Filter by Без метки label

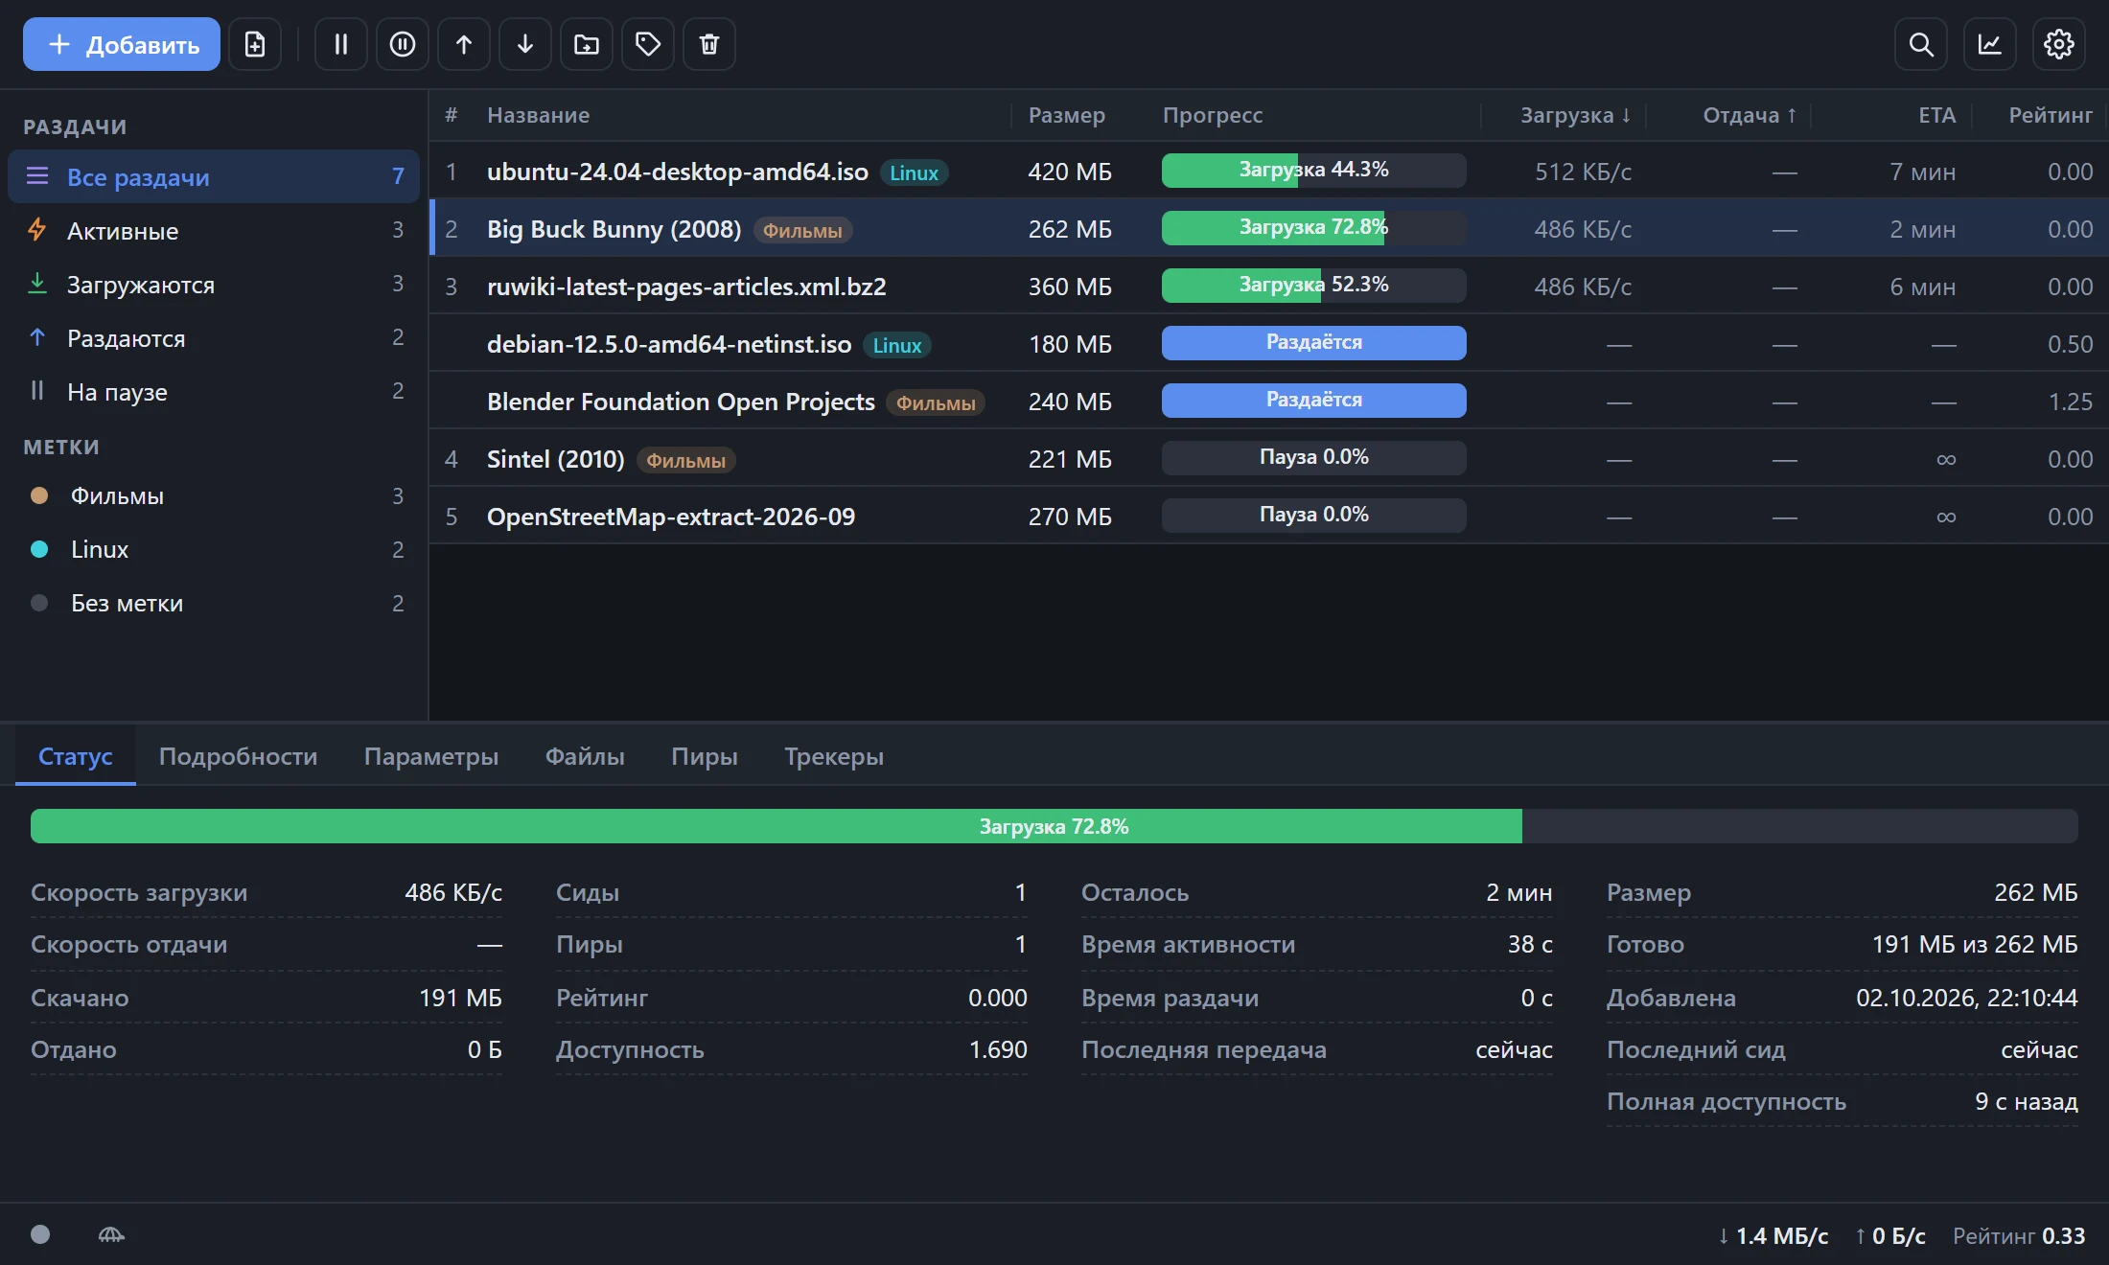214,603
